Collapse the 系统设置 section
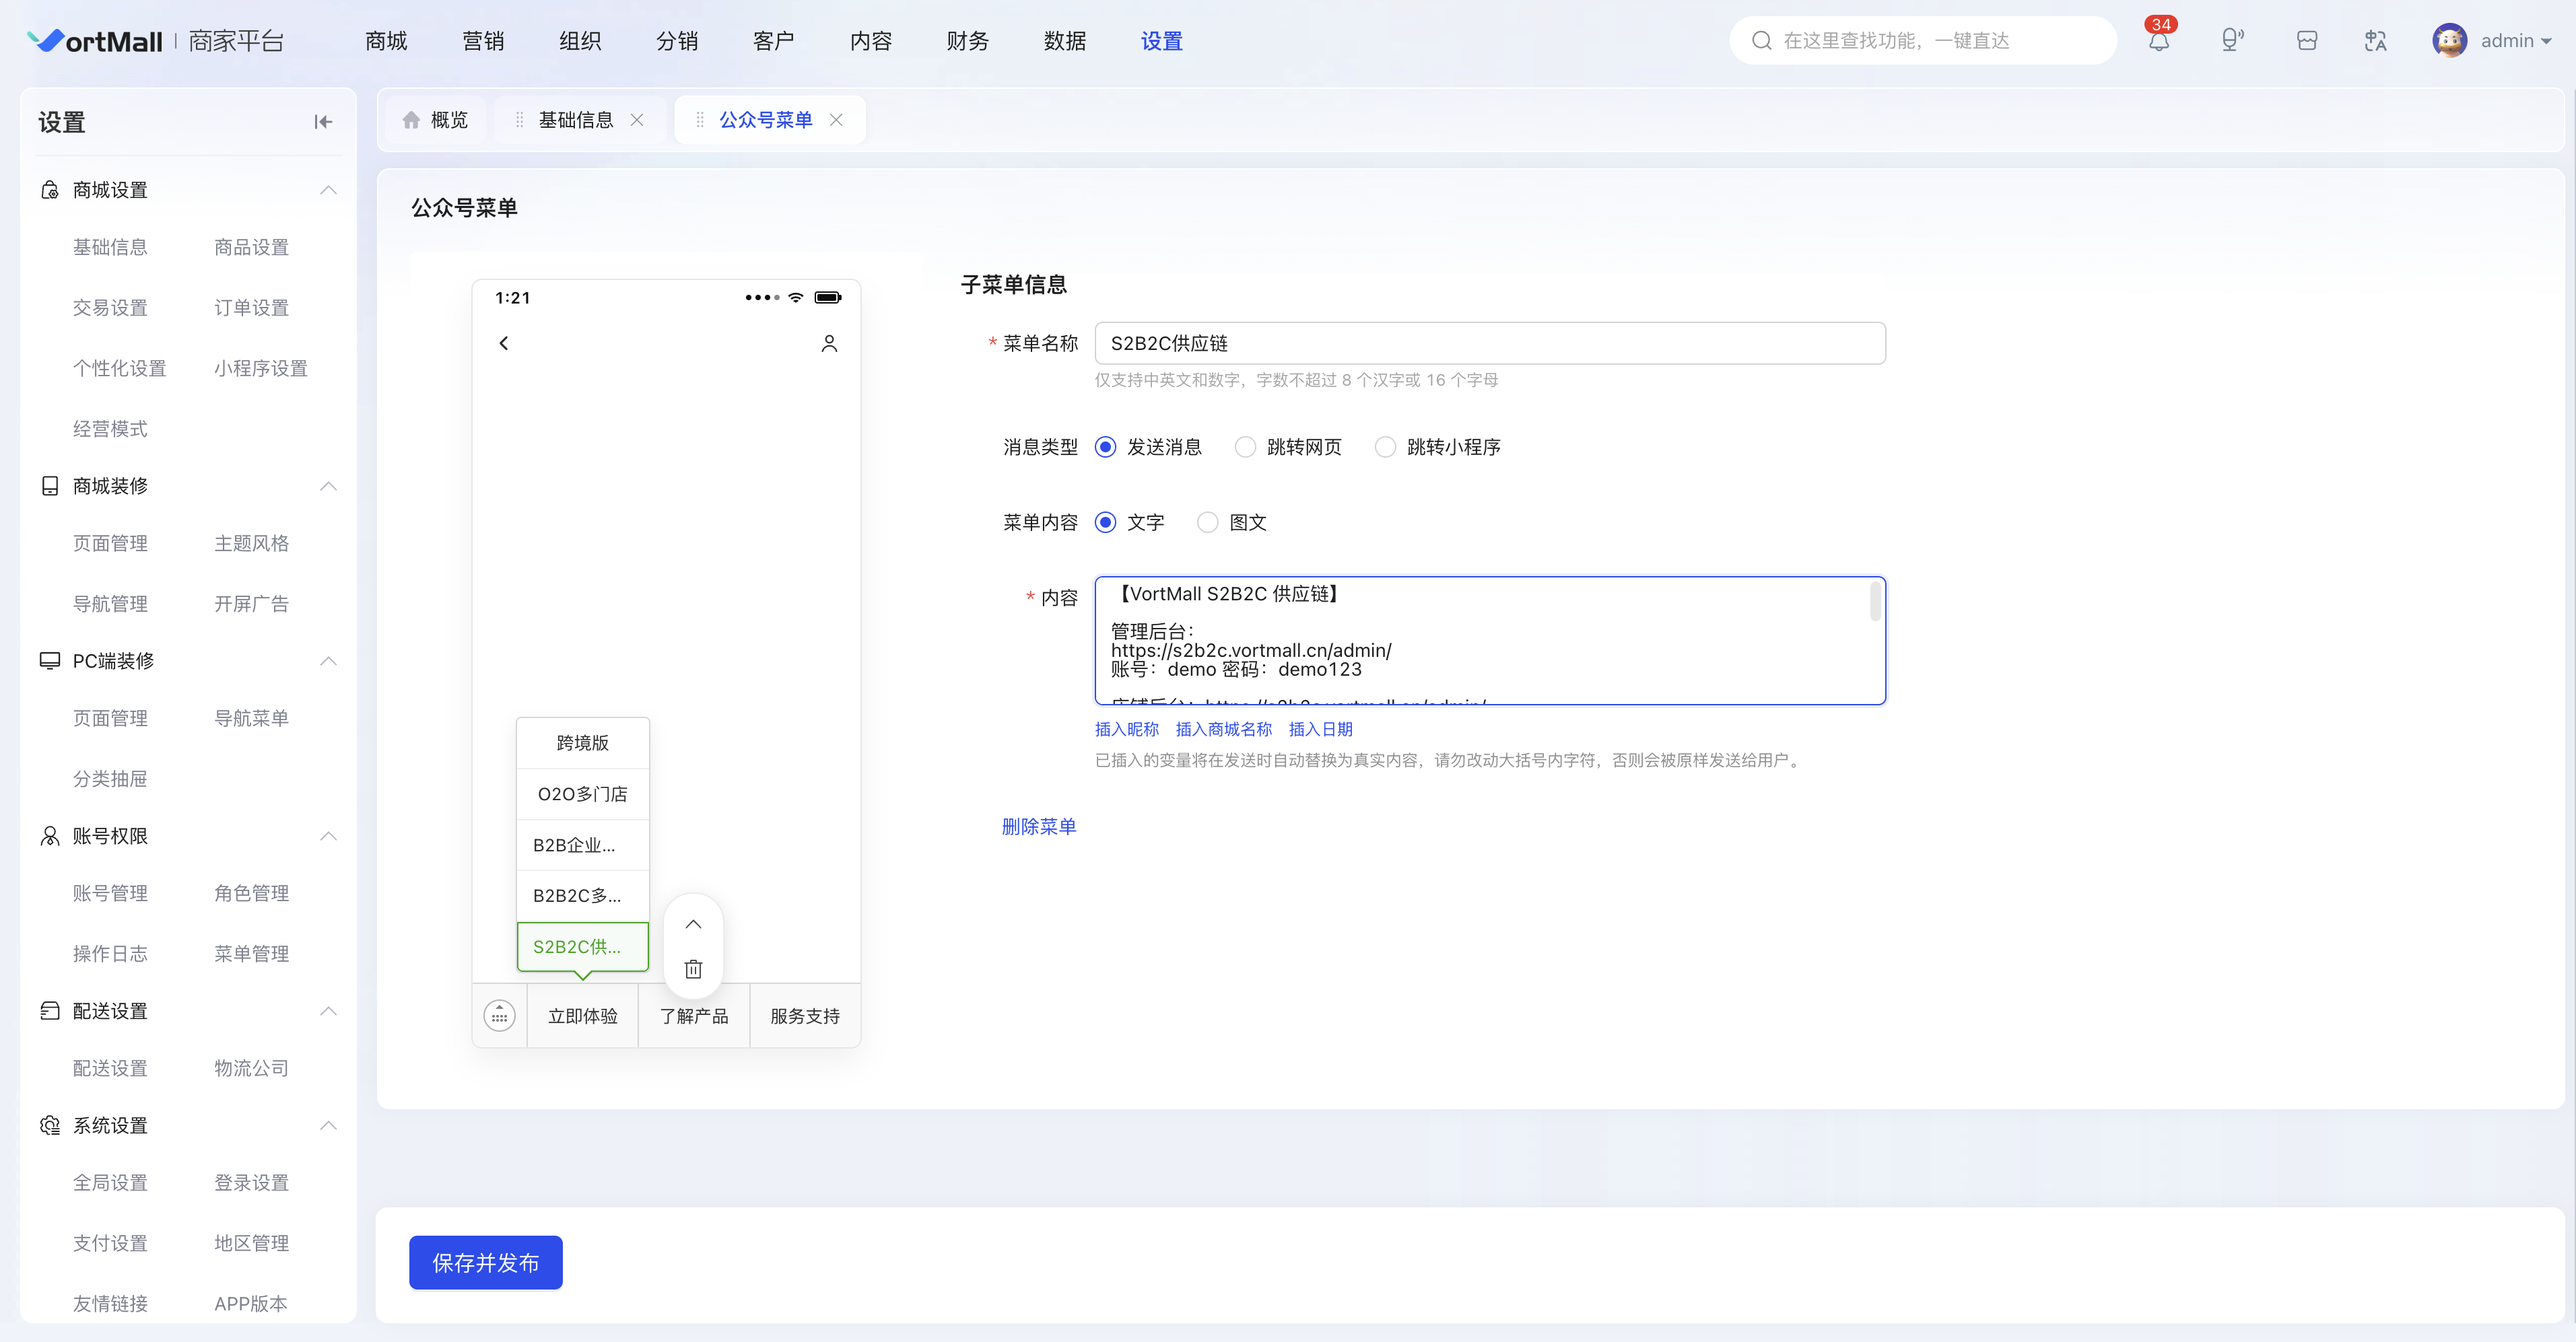 click(328, 1126)
